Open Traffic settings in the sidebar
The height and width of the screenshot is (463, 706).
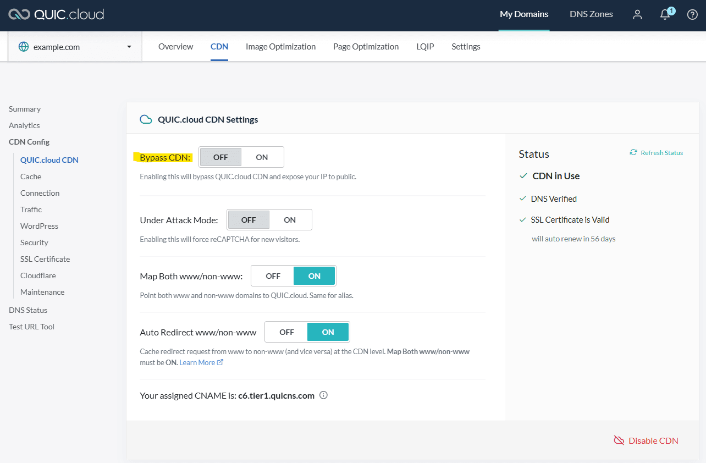(31, 210)
